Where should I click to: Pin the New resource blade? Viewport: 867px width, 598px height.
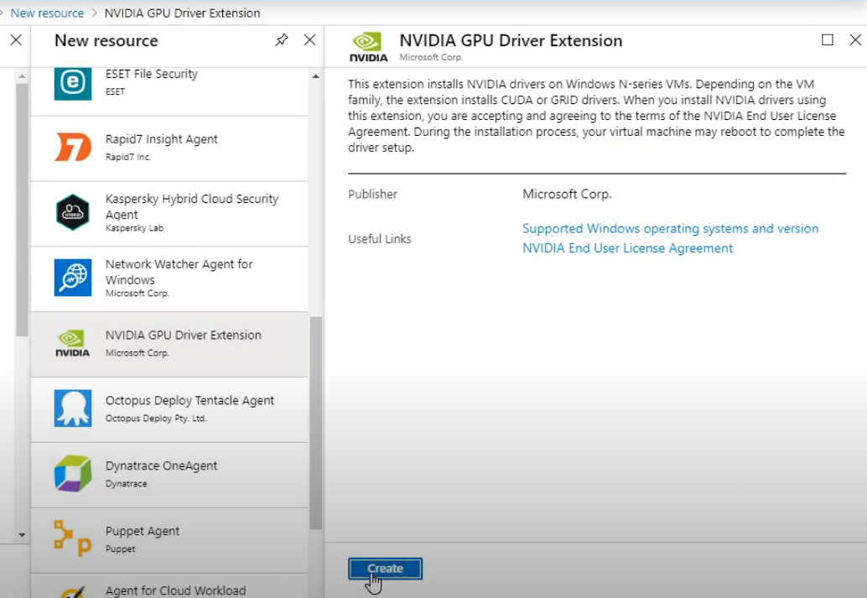282,39
